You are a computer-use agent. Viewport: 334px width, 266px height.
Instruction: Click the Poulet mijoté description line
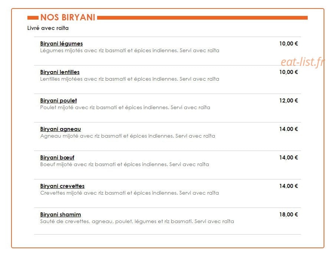pos(125,107)
